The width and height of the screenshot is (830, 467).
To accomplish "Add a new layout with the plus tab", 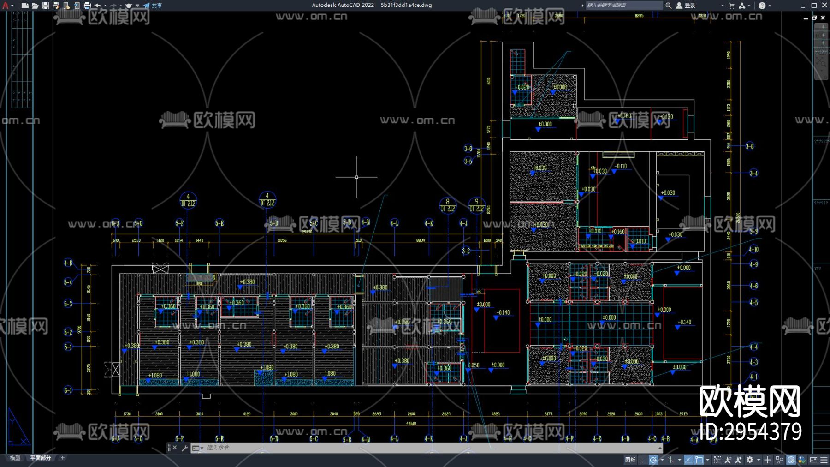I will [x=63, y=458].
